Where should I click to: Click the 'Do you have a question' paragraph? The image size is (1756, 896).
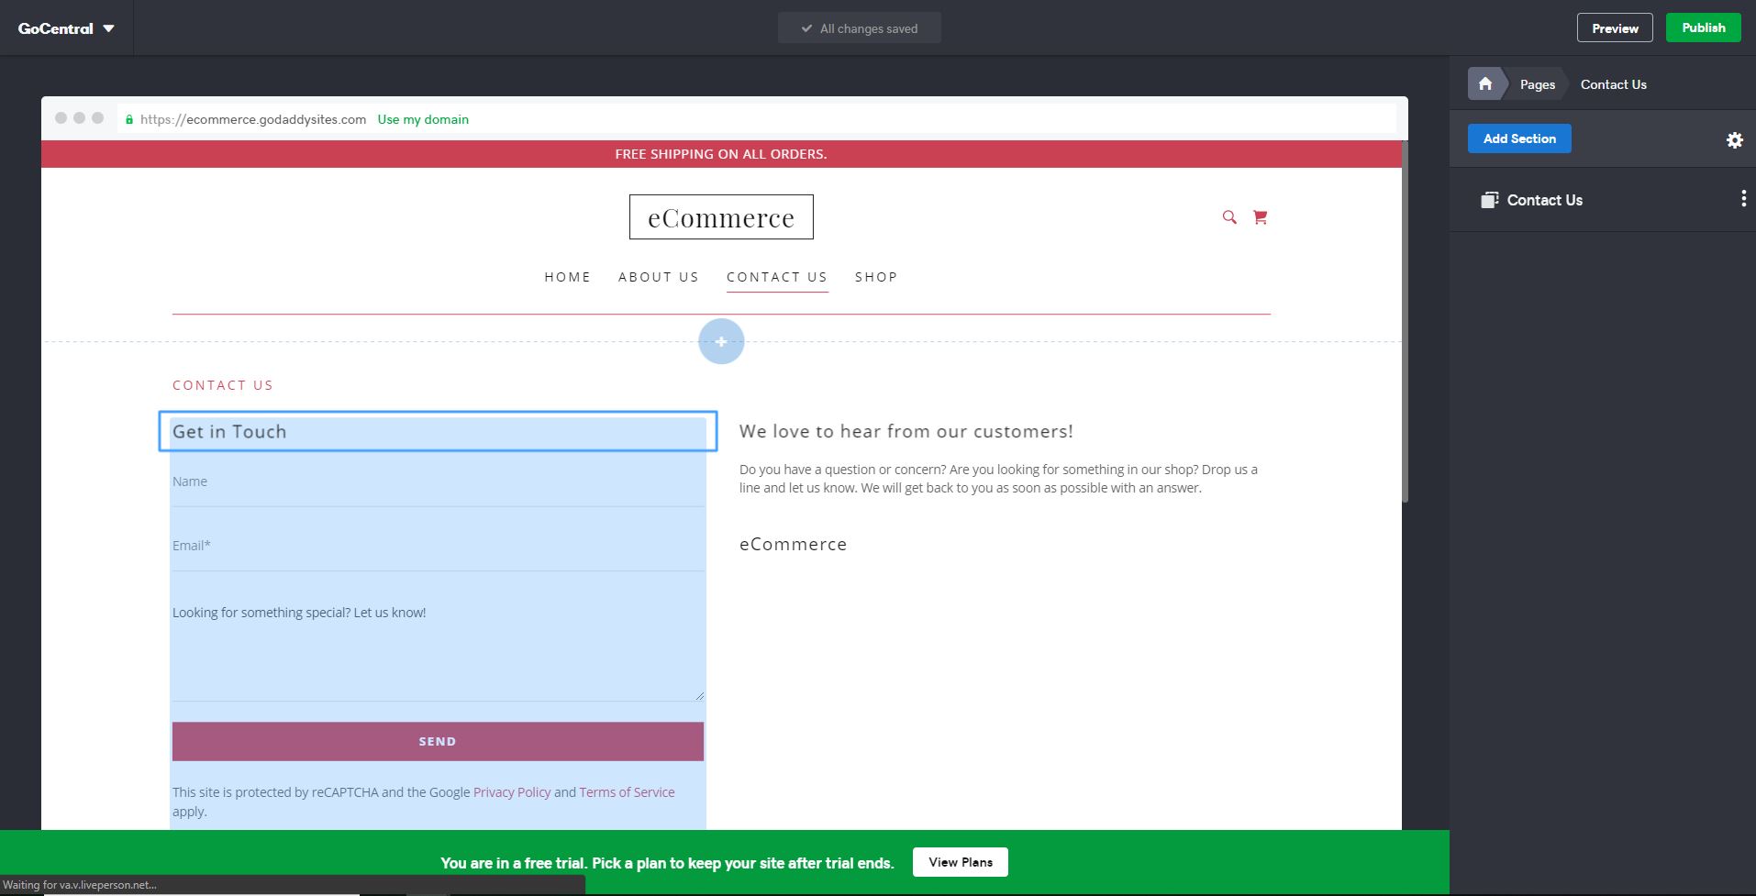(998, 479)
